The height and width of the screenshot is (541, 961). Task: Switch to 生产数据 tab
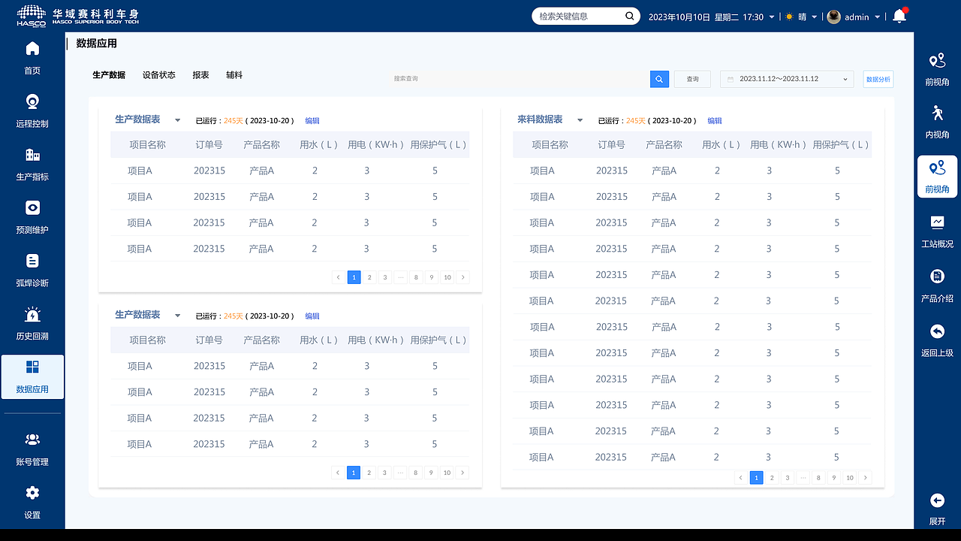[109, 75]
